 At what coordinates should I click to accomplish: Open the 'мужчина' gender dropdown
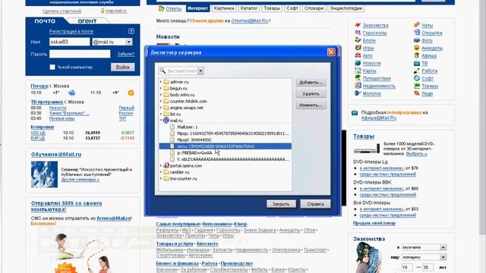[x=443, y=247]
